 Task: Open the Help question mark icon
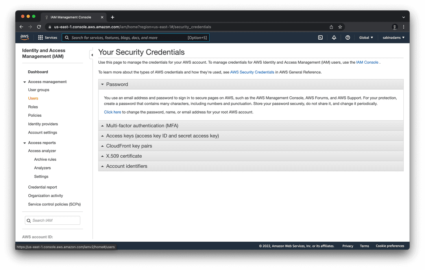tap(347, 37)
